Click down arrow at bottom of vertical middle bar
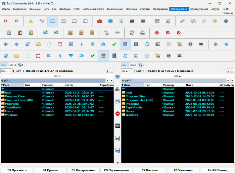235x173 pixels. tap(117, 163)
